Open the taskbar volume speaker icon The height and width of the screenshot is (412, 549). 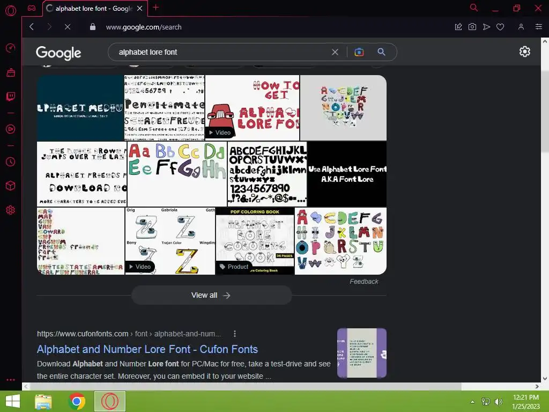coord(499,402)
